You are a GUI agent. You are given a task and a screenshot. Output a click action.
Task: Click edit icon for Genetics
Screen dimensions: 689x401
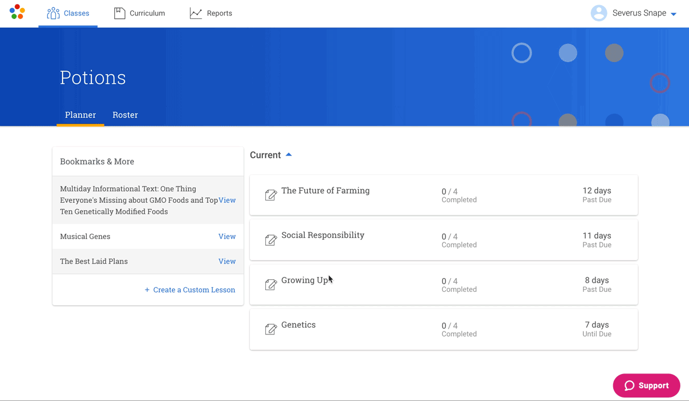coord(271,329)
